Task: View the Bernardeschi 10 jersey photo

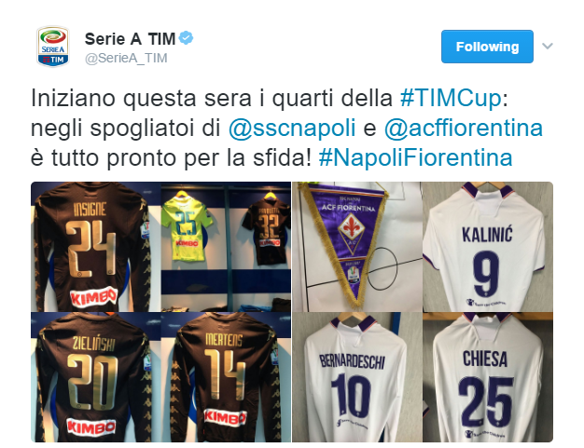Action: pos(357,377)
